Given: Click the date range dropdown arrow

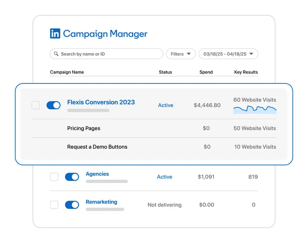Looking at the screenshot, I should click(x=251, y=54).
